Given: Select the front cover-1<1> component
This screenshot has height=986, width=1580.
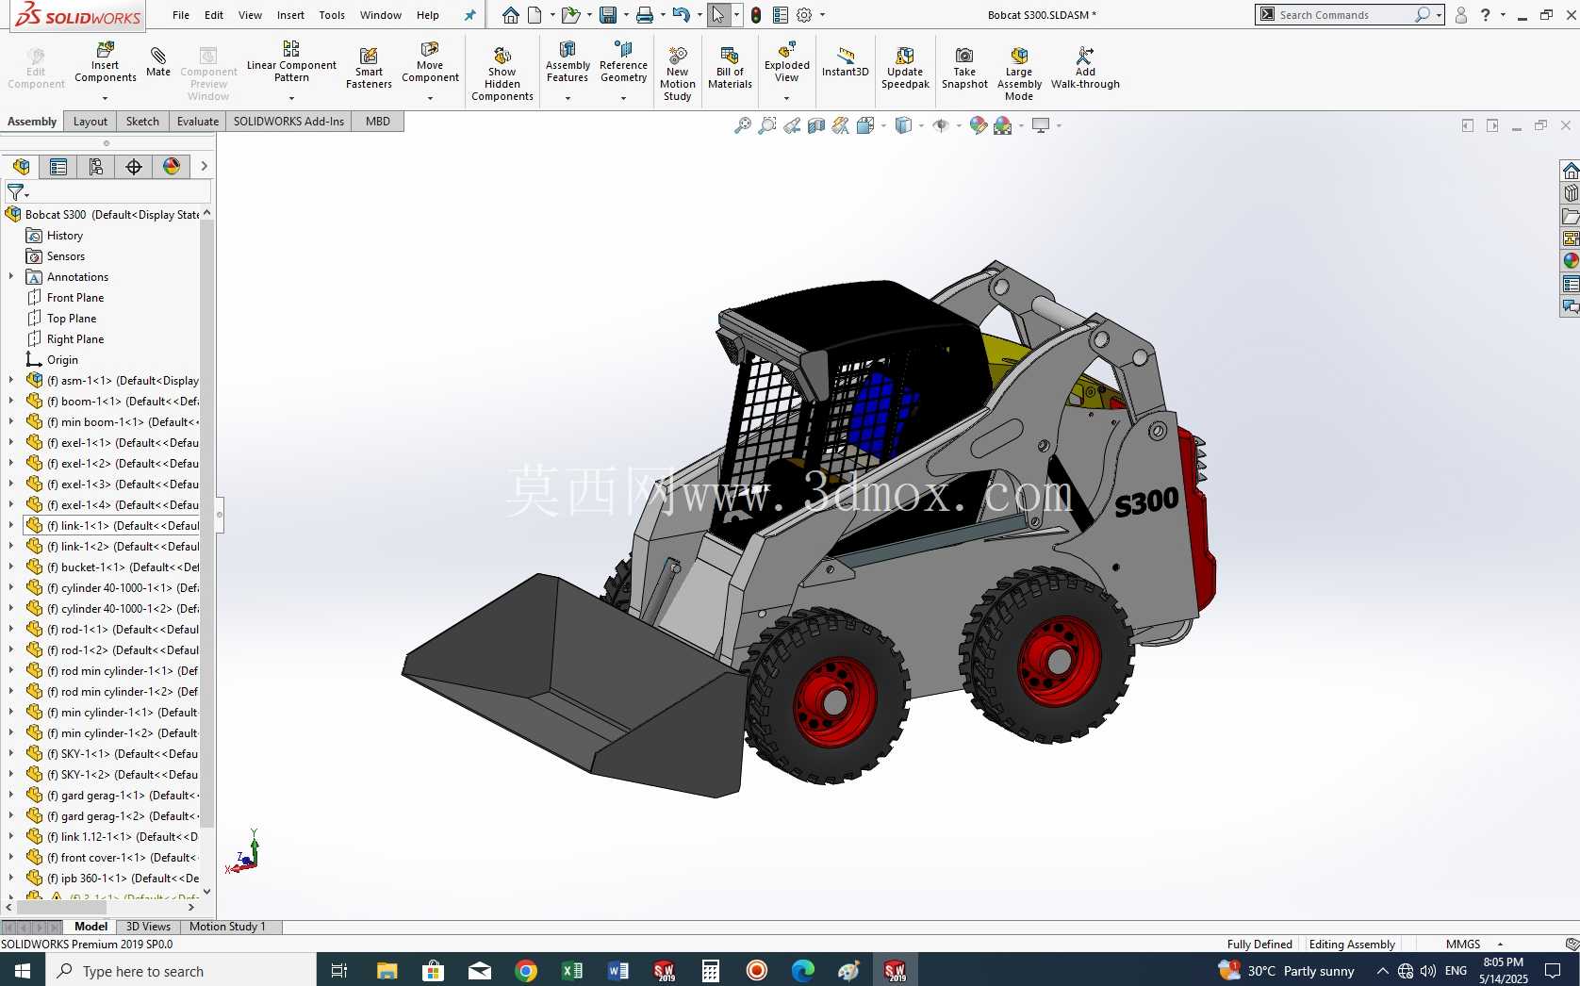Looking at the screenshot, I should click(123, 858).
